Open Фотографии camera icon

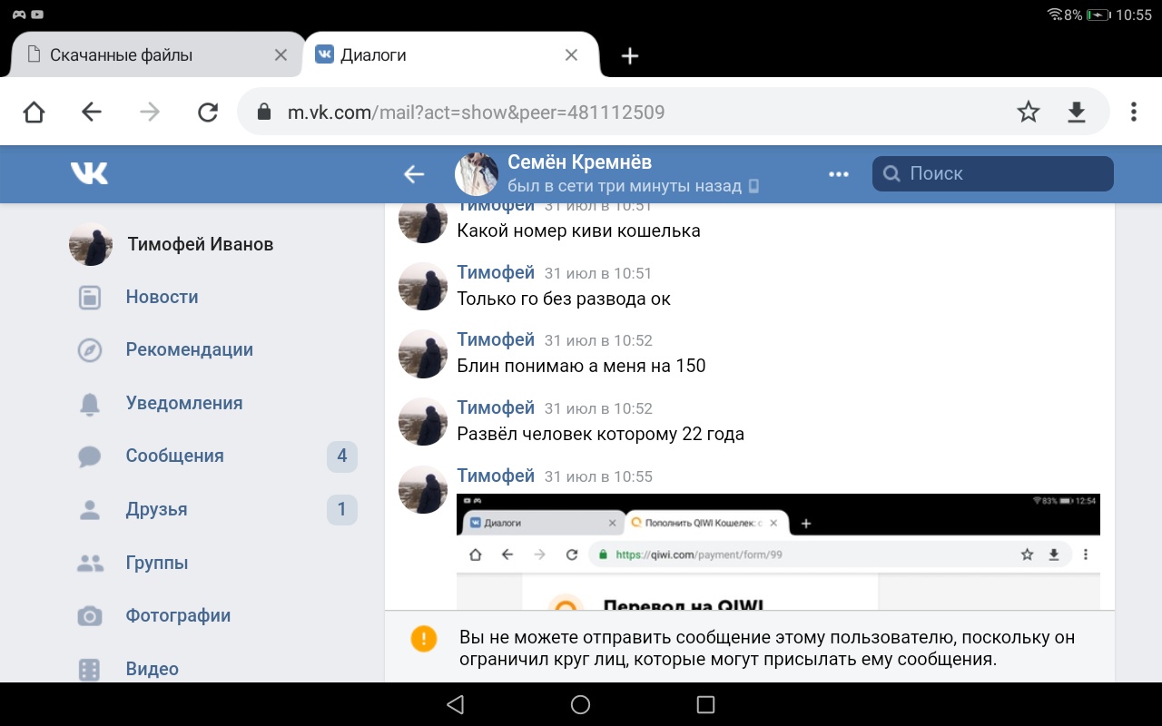90,616
